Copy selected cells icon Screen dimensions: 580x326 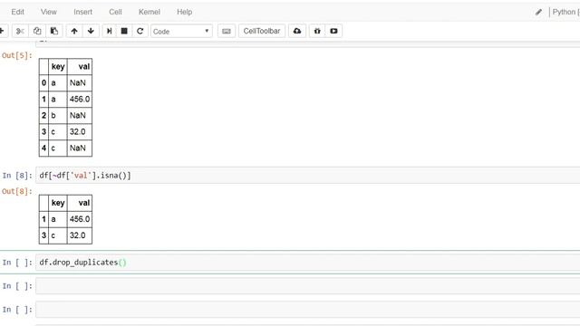tap(37, 31)
